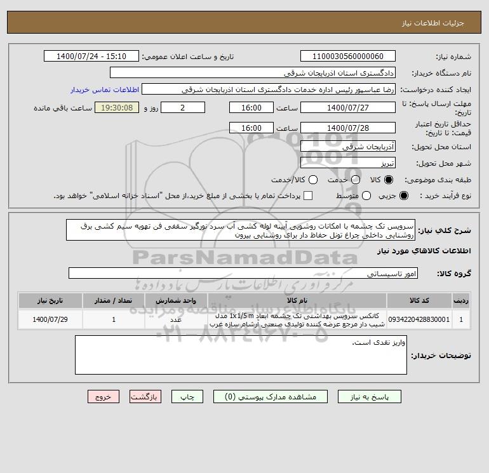Click the خروج exit button
This screenshot has height=473, width=489.
click(x=104, y=397)
